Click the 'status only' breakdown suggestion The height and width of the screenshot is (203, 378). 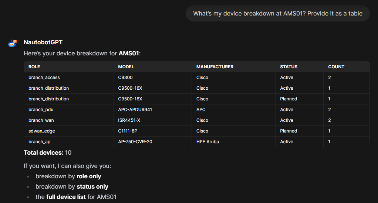tap(92, 187)
